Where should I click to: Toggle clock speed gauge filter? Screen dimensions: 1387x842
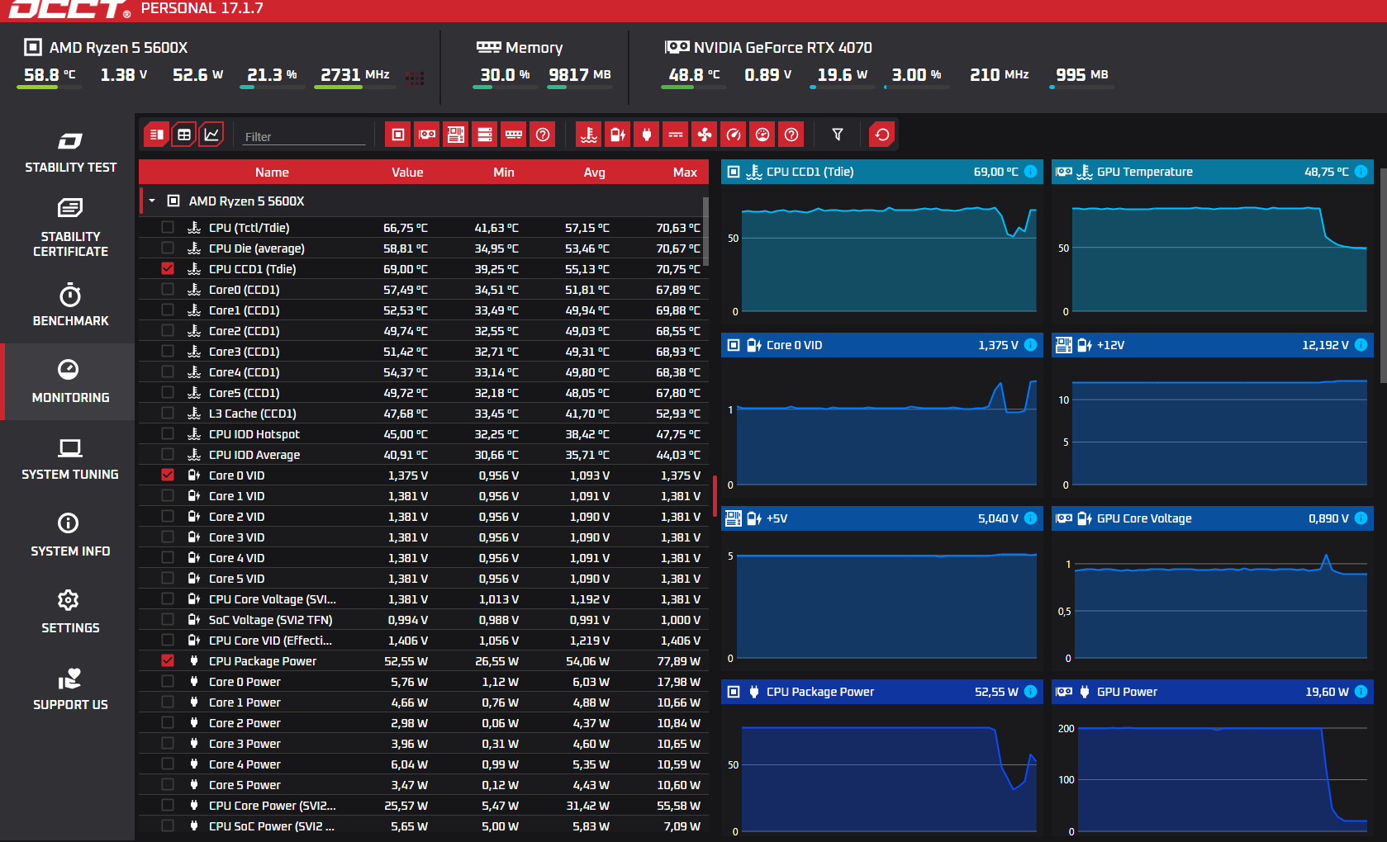click(734, 135)
